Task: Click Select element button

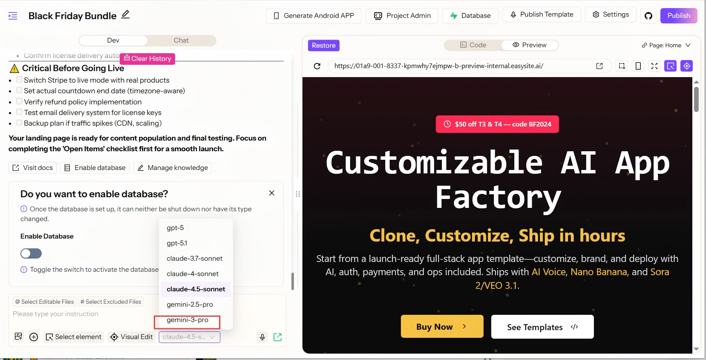Action: (x=74, y=337)
